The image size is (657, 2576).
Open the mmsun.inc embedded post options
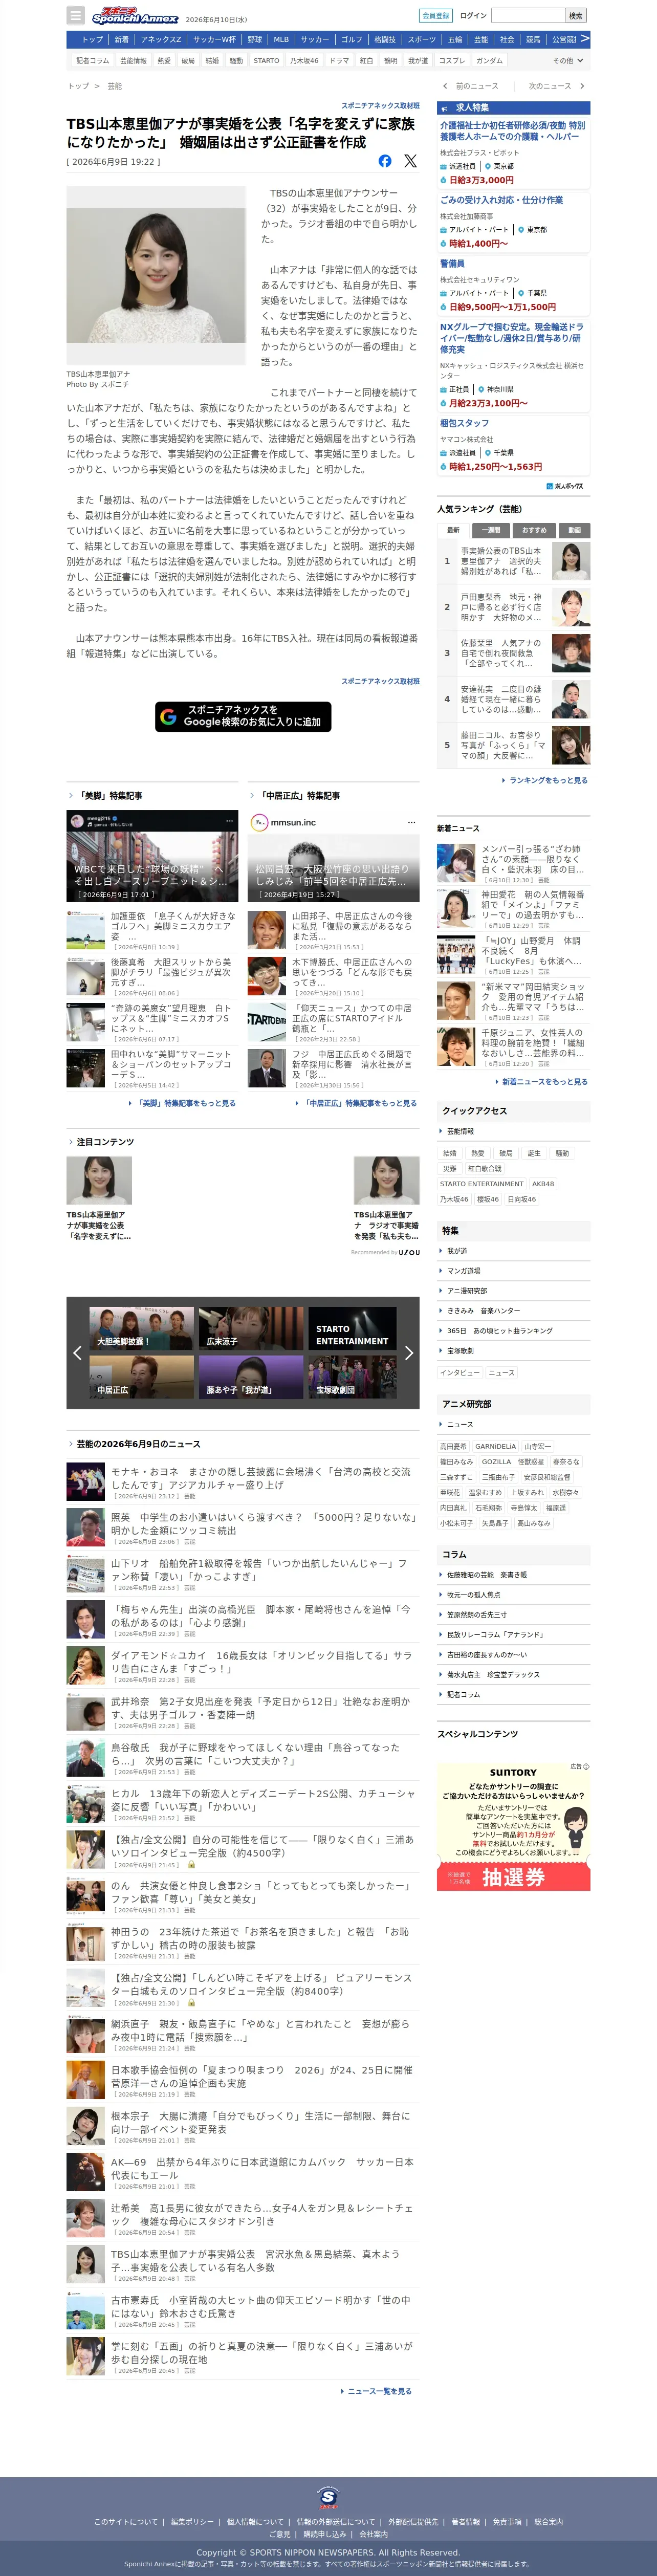pos(410,822)
